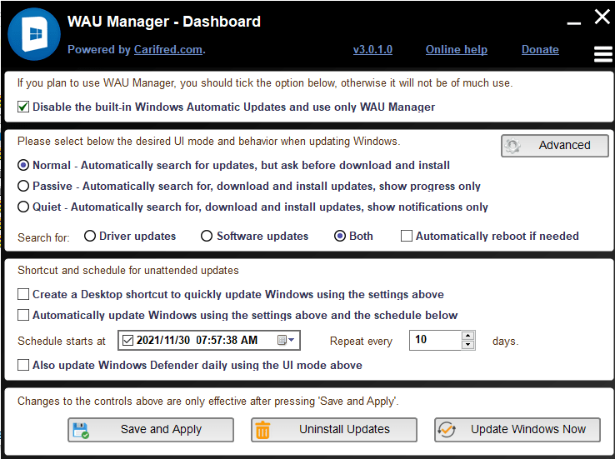Click the 'WAU Manager - Dashboard' title text
Screen dimensions: 615x459
[164, 22]
